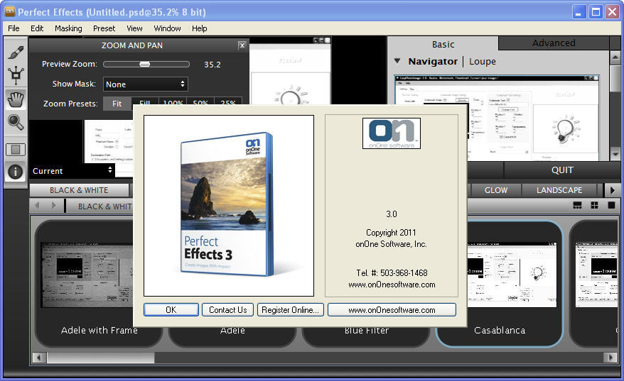Click the square preview mode icon in the left toolbar

click(x=16, y=150)
